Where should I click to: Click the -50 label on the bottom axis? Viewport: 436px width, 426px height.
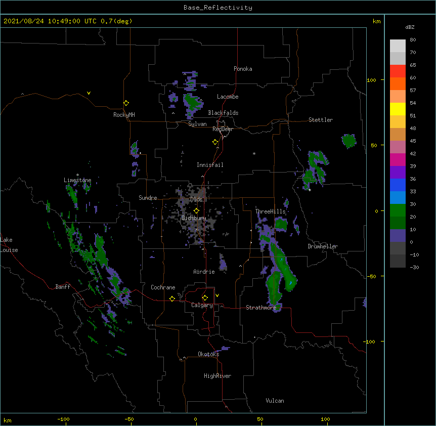click(x=129, y=419)
